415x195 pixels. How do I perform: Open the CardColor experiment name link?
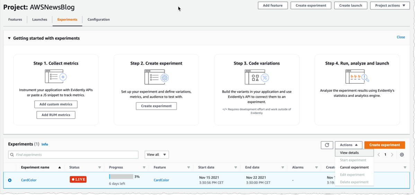pyautogui.click(x=29, y=180)
